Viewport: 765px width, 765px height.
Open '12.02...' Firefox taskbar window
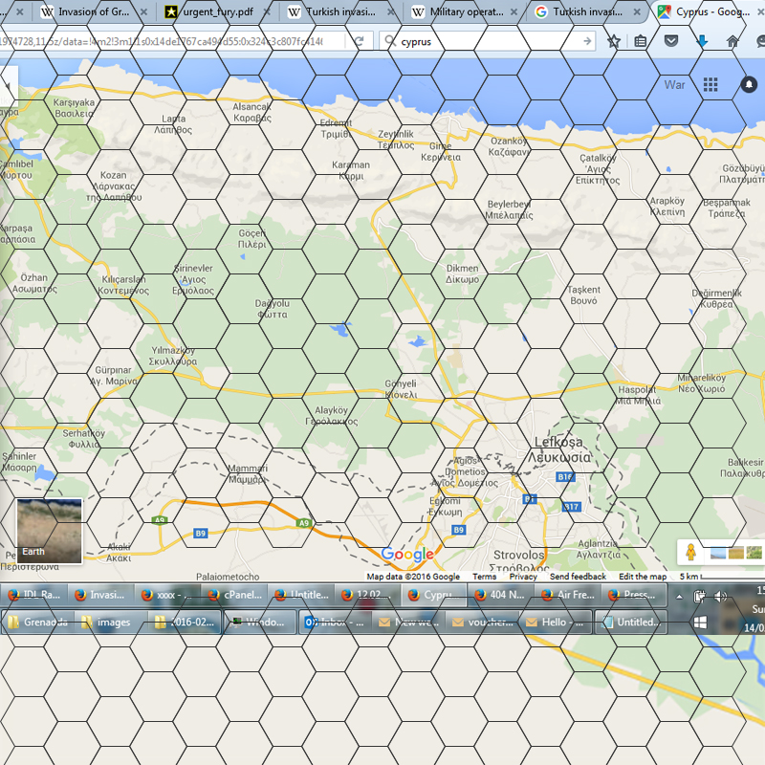point(368,595)
